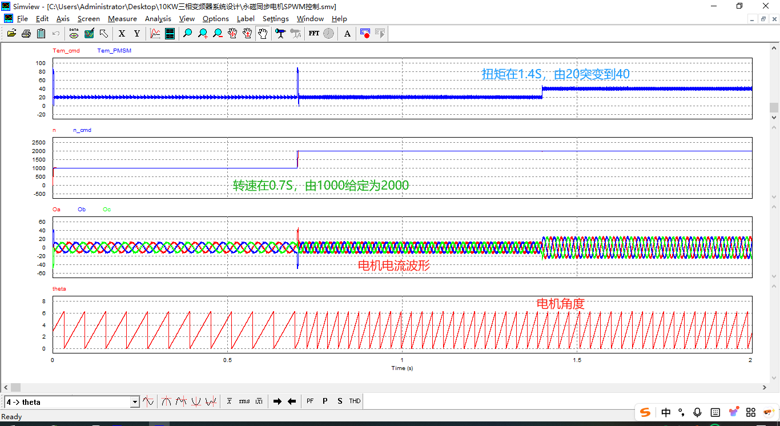The image size is (780, 426).
Task: Click the PF power factor button
Action: 310,401
